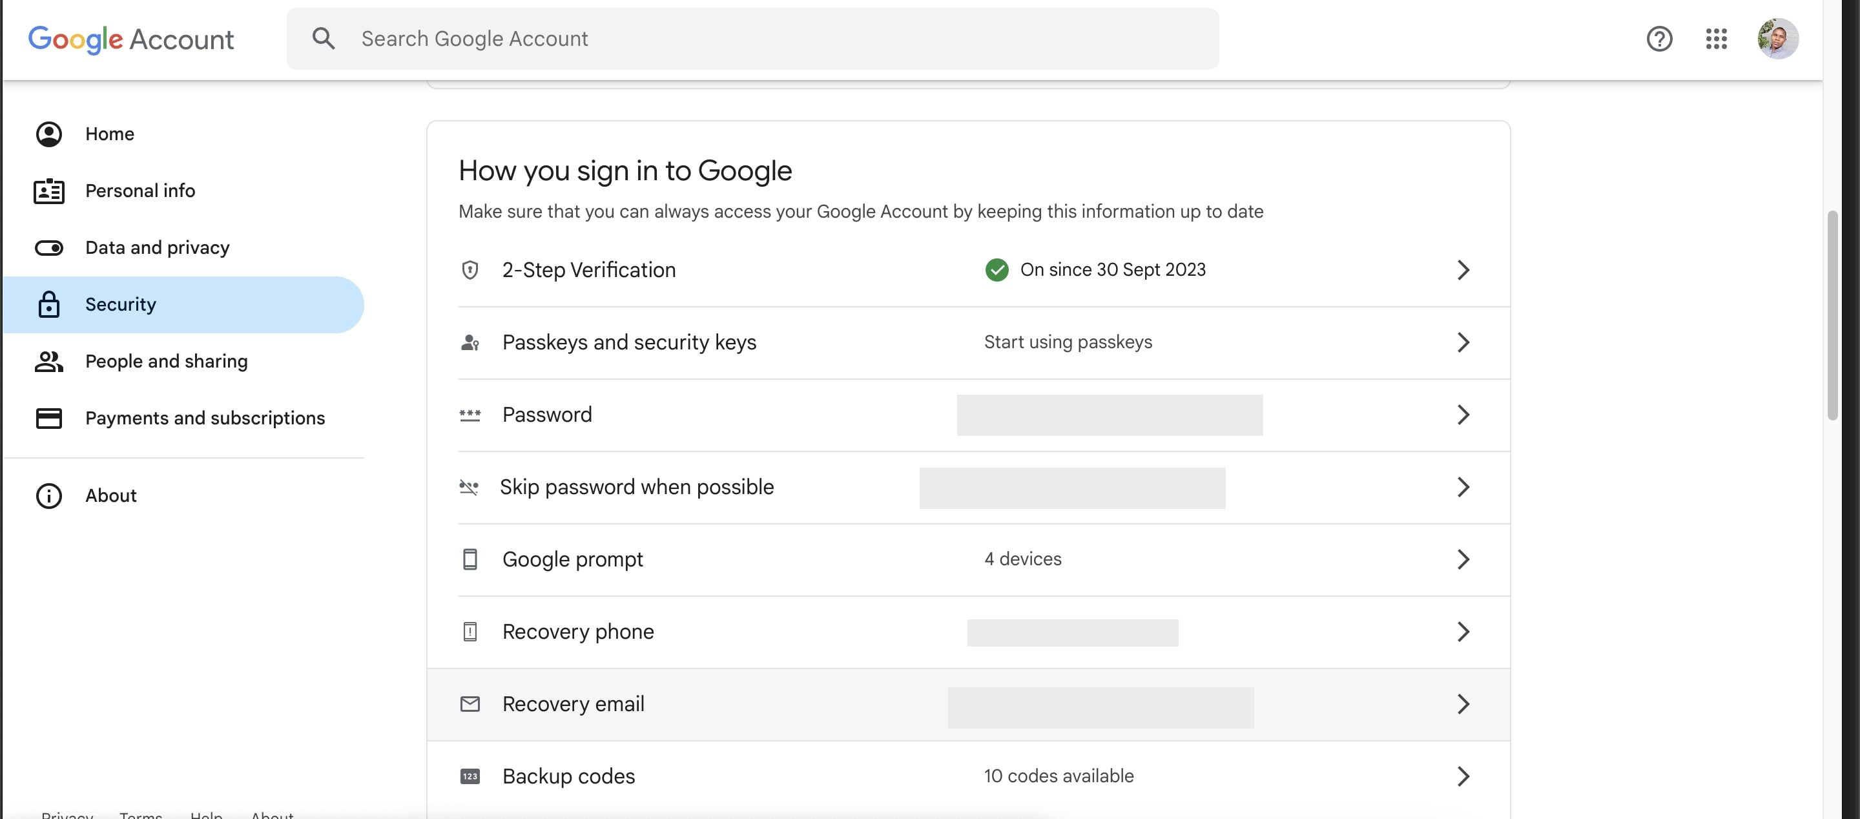This screenshot has height=819, width=1860.
Task: Open Skip password when possible
Action: click(636, 488)
